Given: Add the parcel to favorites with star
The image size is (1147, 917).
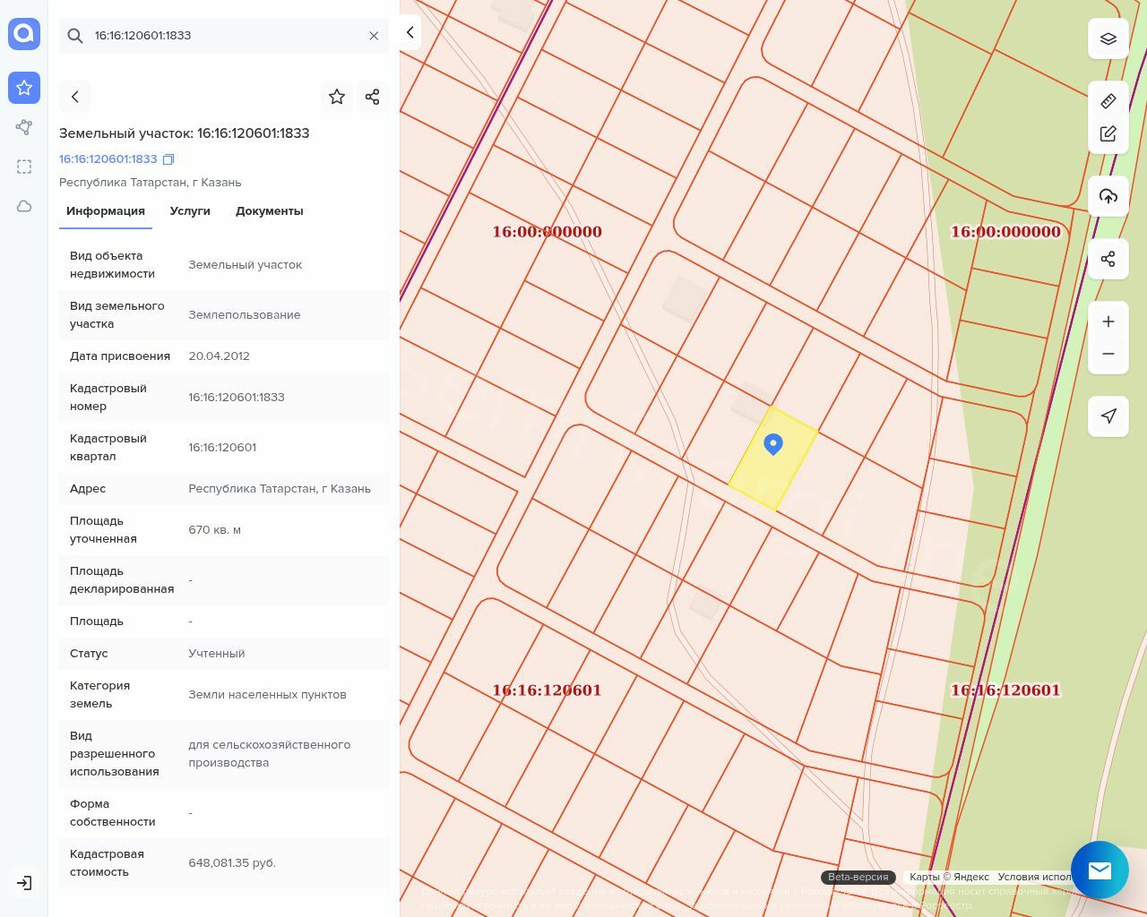Looking at the screenshot, I should click(337, 97).
